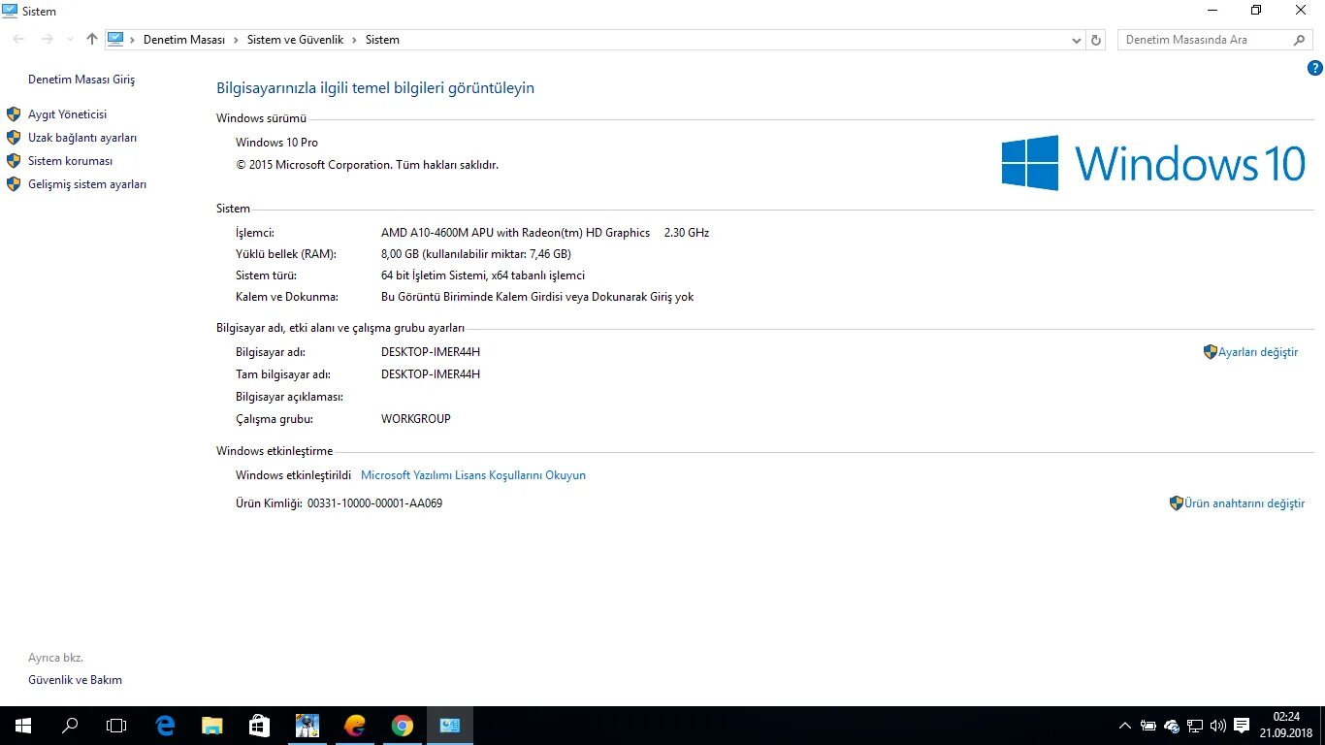Open Aygıt Yöneticisi (Device Manager)
1325x745 pixels.
click(x=67, y=114)
